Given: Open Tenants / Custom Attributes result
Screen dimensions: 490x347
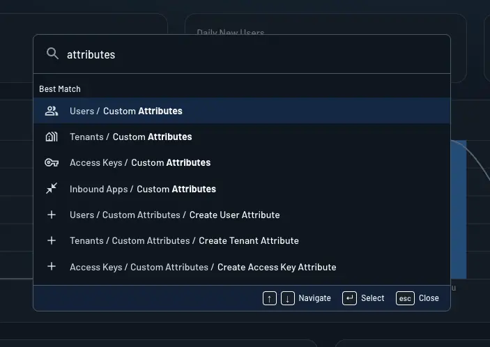Looking at the screenshot, I should [x=242, y=137].
